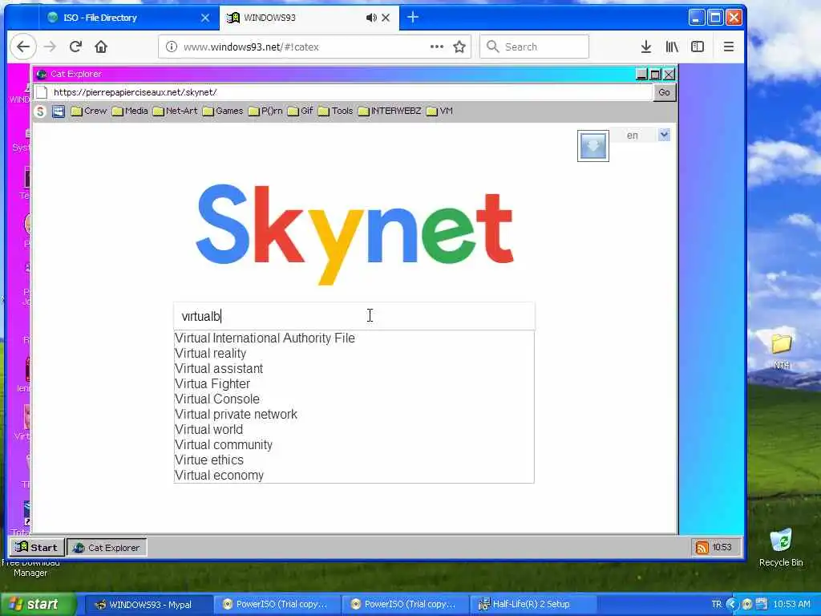Open the browser home page icon
Screen dimensions: 821x616
tap(101, 47)
